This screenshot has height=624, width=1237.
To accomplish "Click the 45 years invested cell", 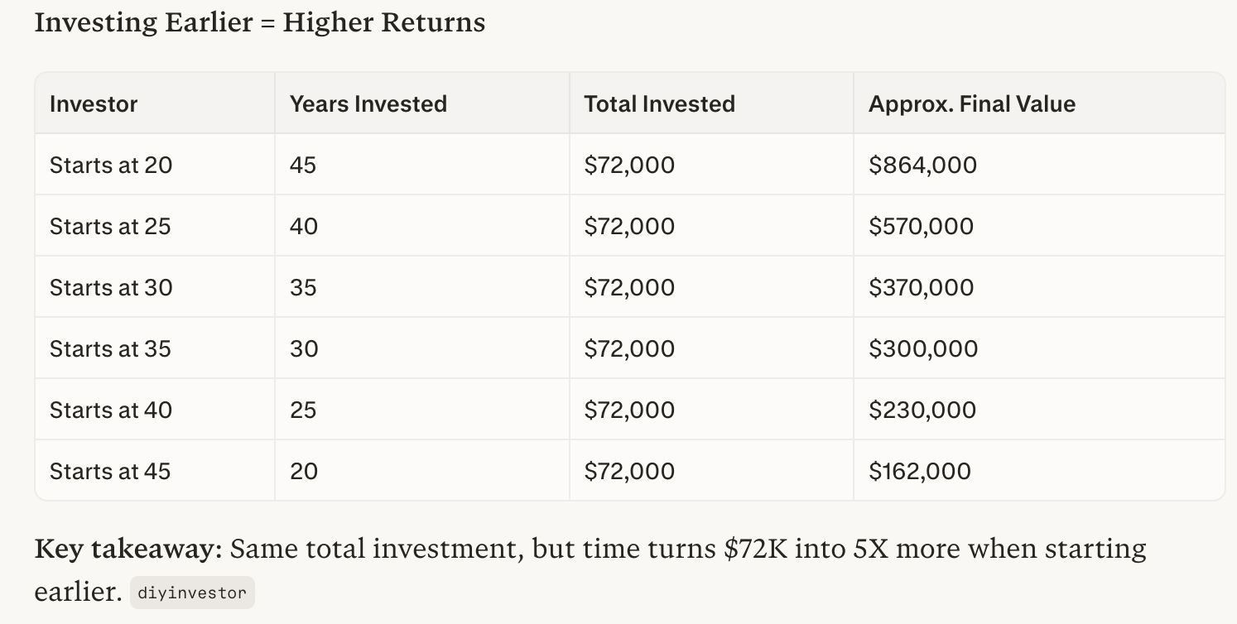I will coord(303,166).
